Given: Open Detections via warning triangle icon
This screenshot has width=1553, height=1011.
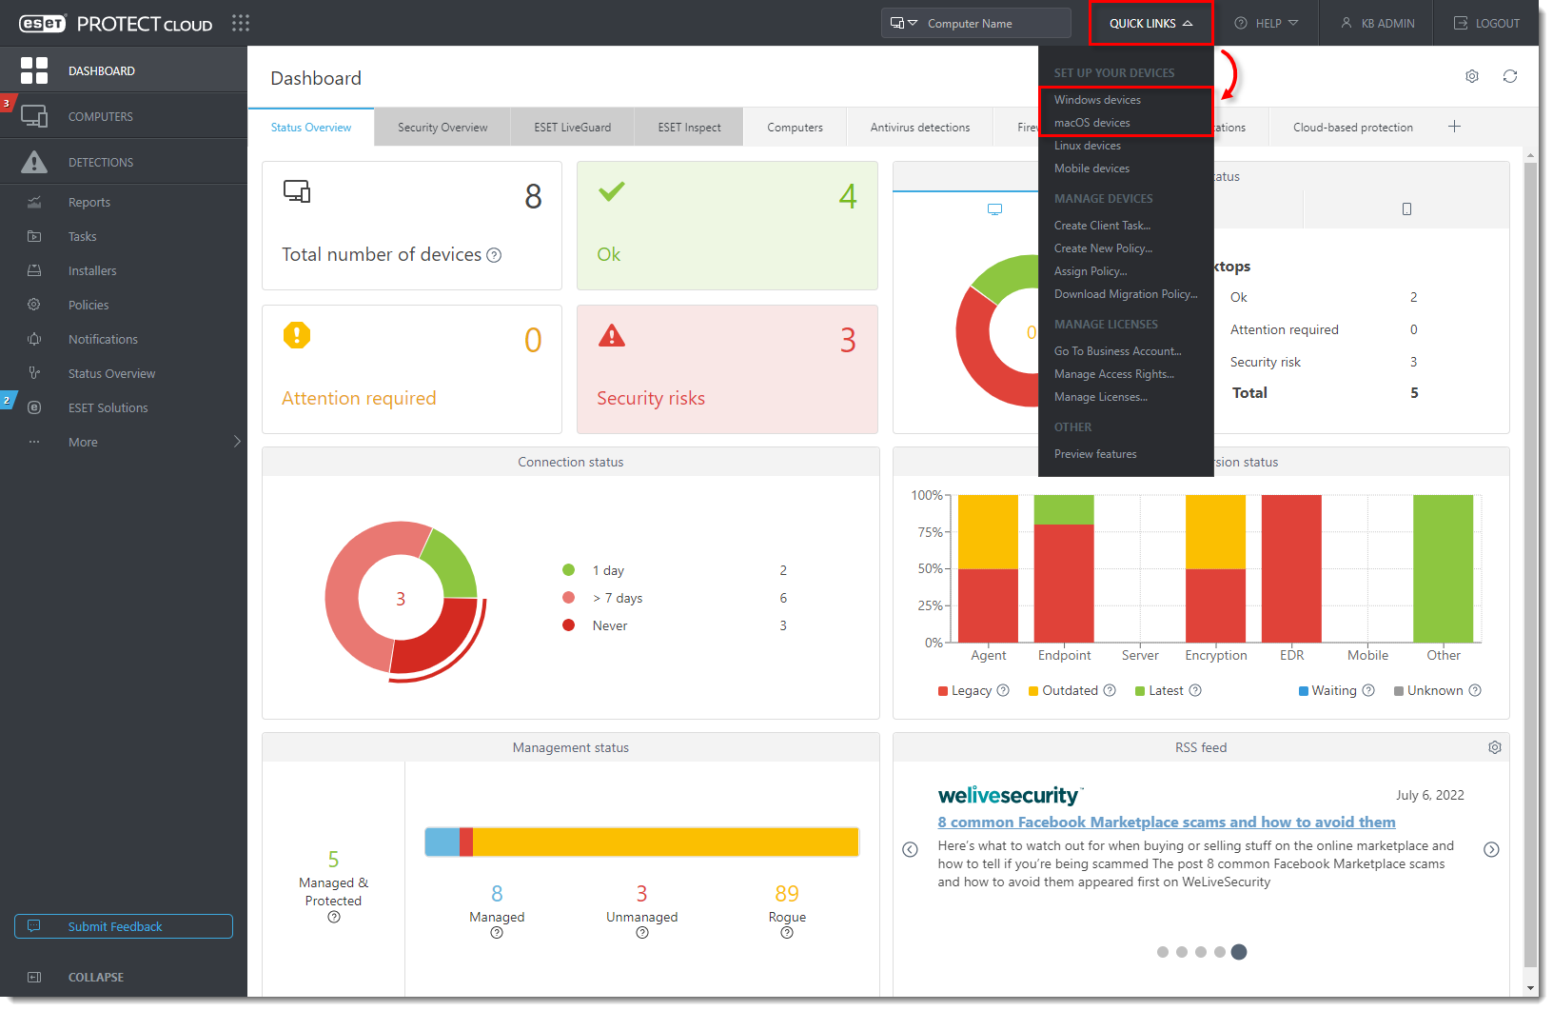Looking at the screenshot, I should point(34,162).
